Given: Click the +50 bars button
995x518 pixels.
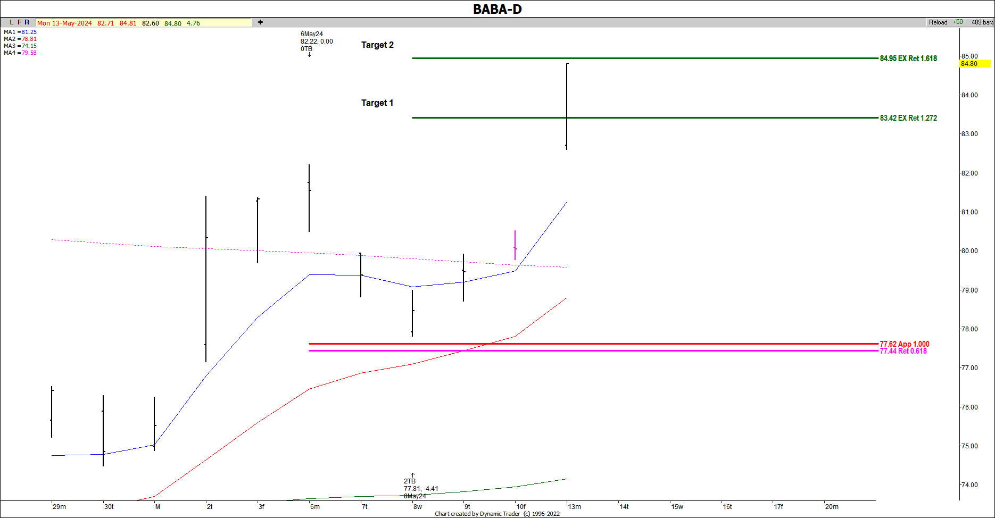Looking at the screenshot, I should pos(958,22).
